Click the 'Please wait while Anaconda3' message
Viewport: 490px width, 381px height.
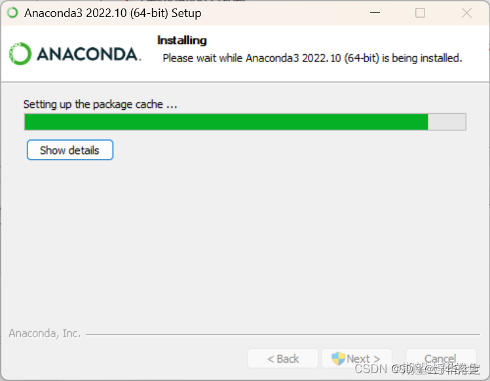[x=312, y=58]
